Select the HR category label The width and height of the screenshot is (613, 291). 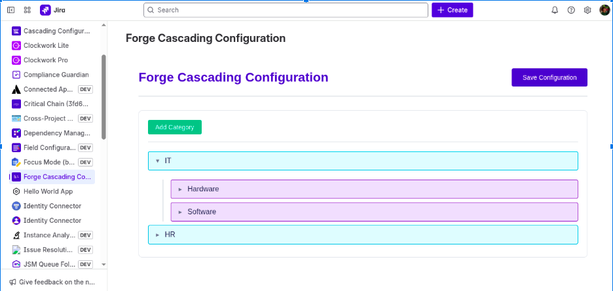pos(170,235)
